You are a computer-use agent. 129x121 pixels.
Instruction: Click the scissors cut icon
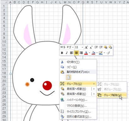(62, 62)
